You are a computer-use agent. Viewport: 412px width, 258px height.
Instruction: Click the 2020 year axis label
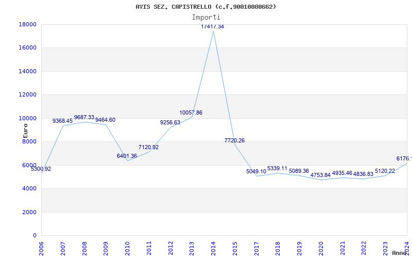click(321, 249)
